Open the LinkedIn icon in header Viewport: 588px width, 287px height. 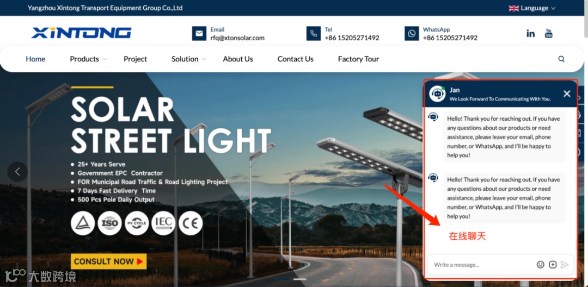point(530,34)
